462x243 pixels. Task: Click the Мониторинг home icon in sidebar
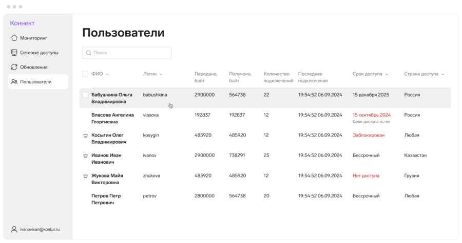(14, 38)
